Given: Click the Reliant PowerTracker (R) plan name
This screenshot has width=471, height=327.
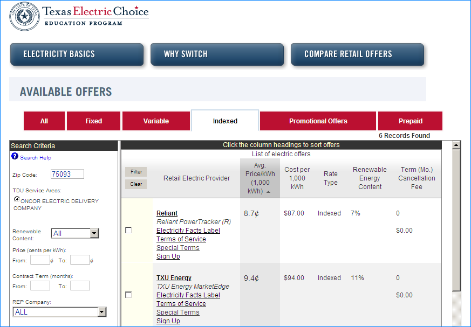Looking at the screenshot, I should click(194, 222).
